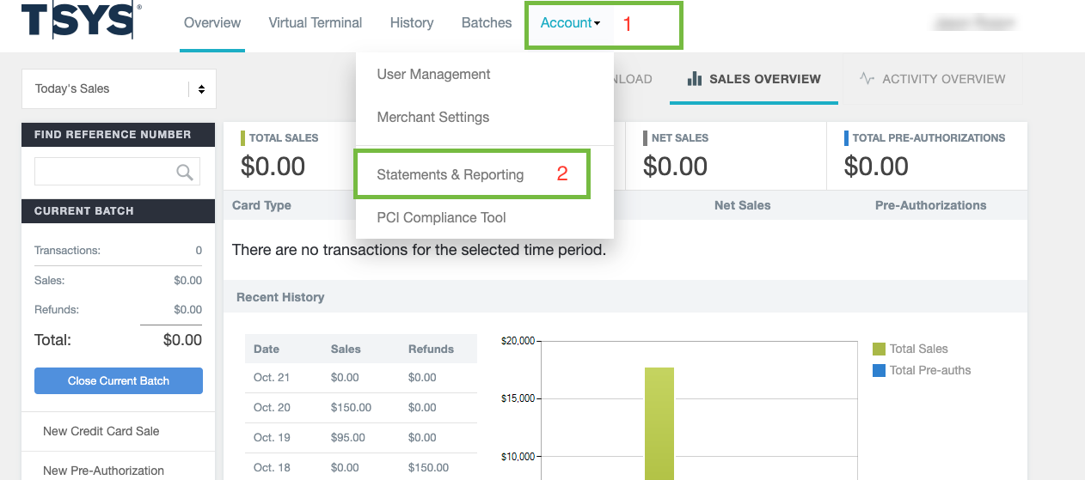Open the Batches tab
This screenshot has width=1085, height=480.
487,23
